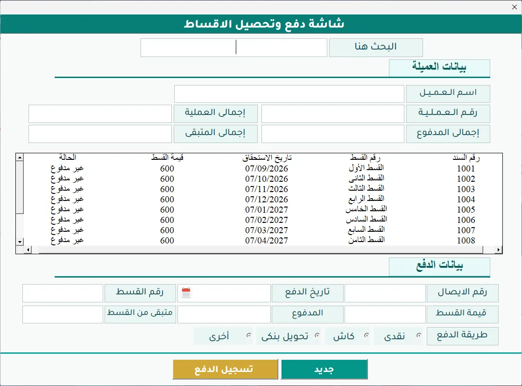Open the calendar date picker icon
This screenshot has width=522, height=386.
(x=186, y=293)
